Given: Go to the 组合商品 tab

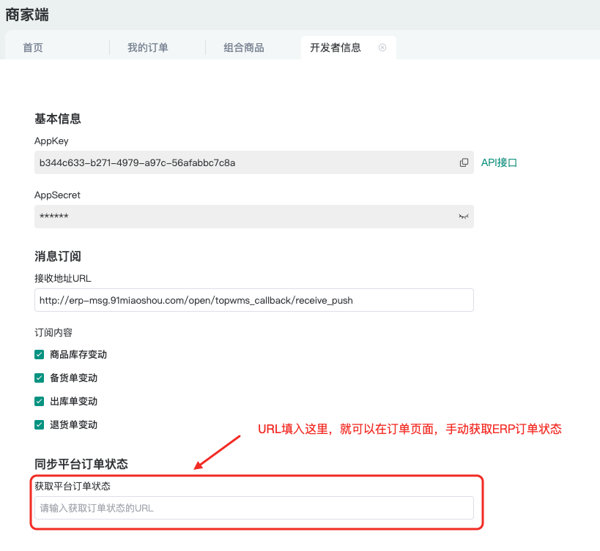Looking at the screenshot, I should pyautogui.click(x=244, y=48).
